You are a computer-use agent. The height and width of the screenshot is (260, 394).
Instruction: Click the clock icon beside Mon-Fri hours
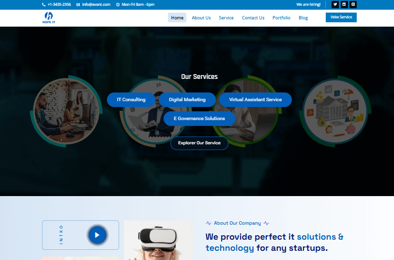(118, 4)
